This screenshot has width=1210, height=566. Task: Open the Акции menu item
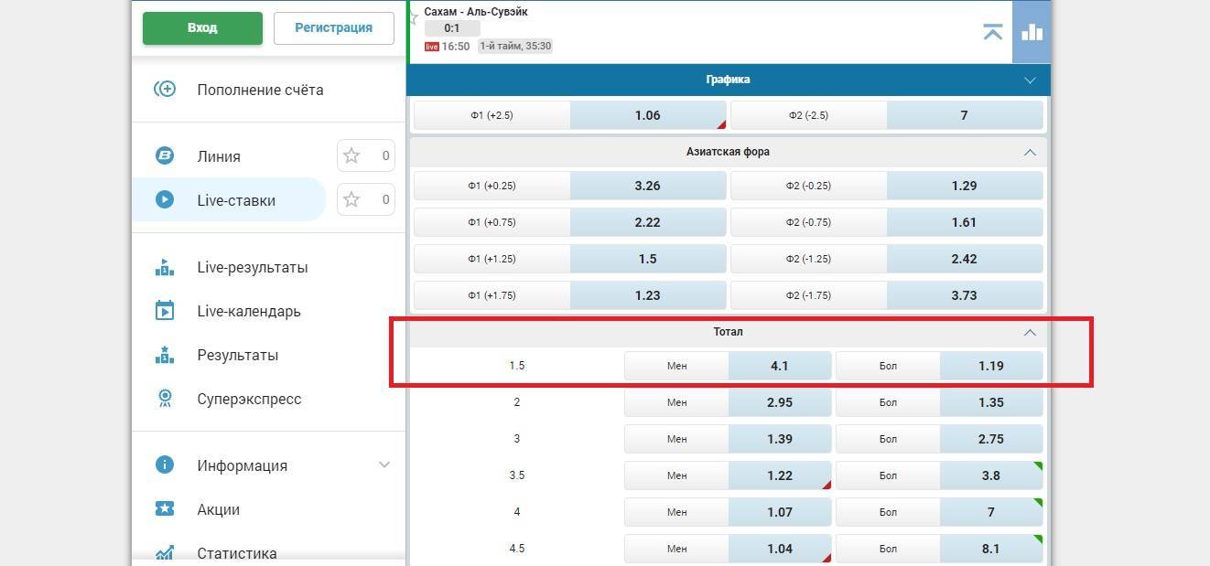click(x=218, y=509)
